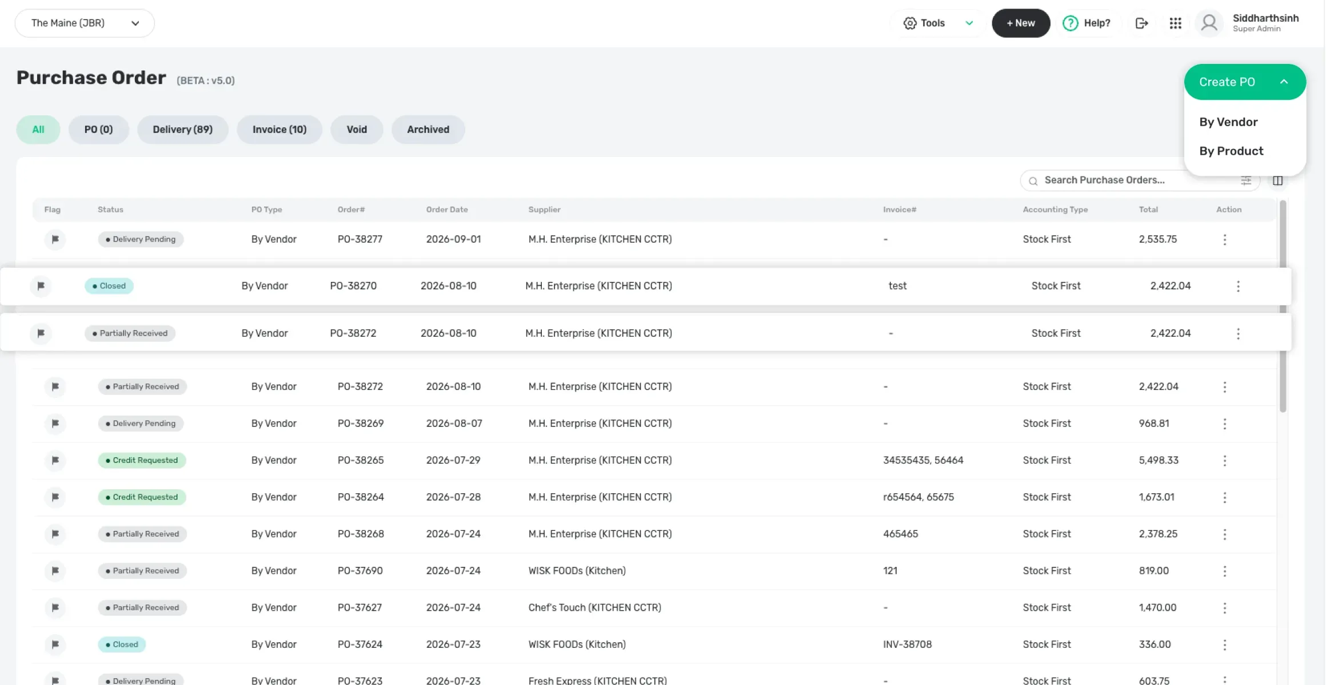Open The Maine (JBR) location dropdown

(85, 23)
